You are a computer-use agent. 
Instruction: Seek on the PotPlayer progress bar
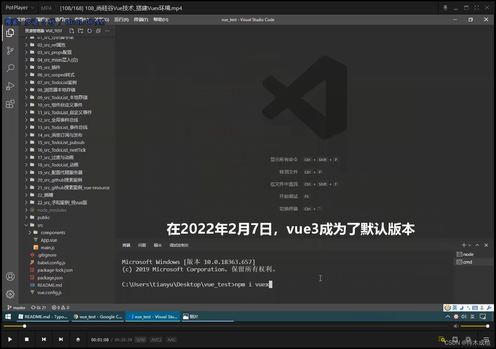pyautogui.click(x=225, y=326)
